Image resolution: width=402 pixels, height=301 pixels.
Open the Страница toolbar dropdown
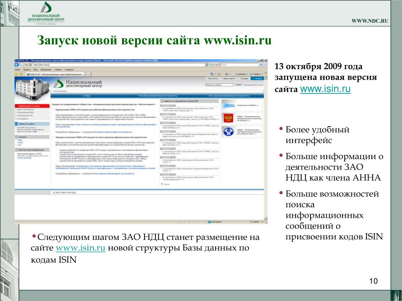click(240, 74)
